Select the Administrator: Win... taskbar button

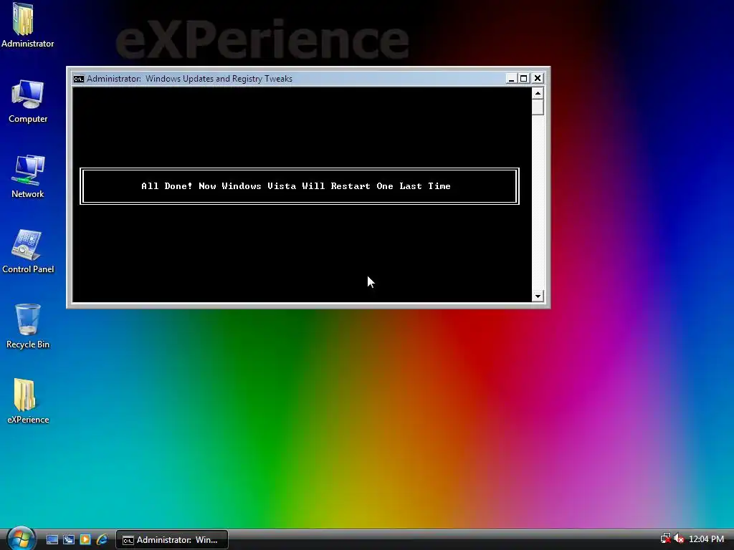coord(172,540)
